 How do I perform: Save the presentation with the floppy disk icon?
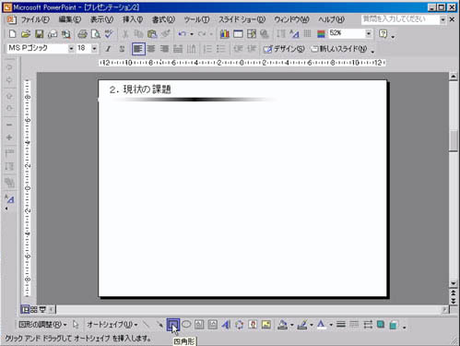40,34
